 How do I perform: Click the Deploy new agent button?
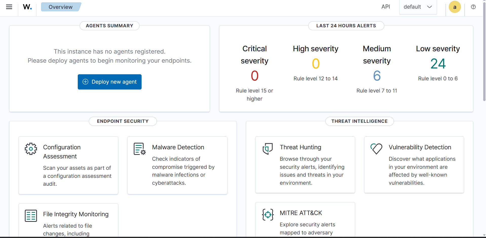110,82
